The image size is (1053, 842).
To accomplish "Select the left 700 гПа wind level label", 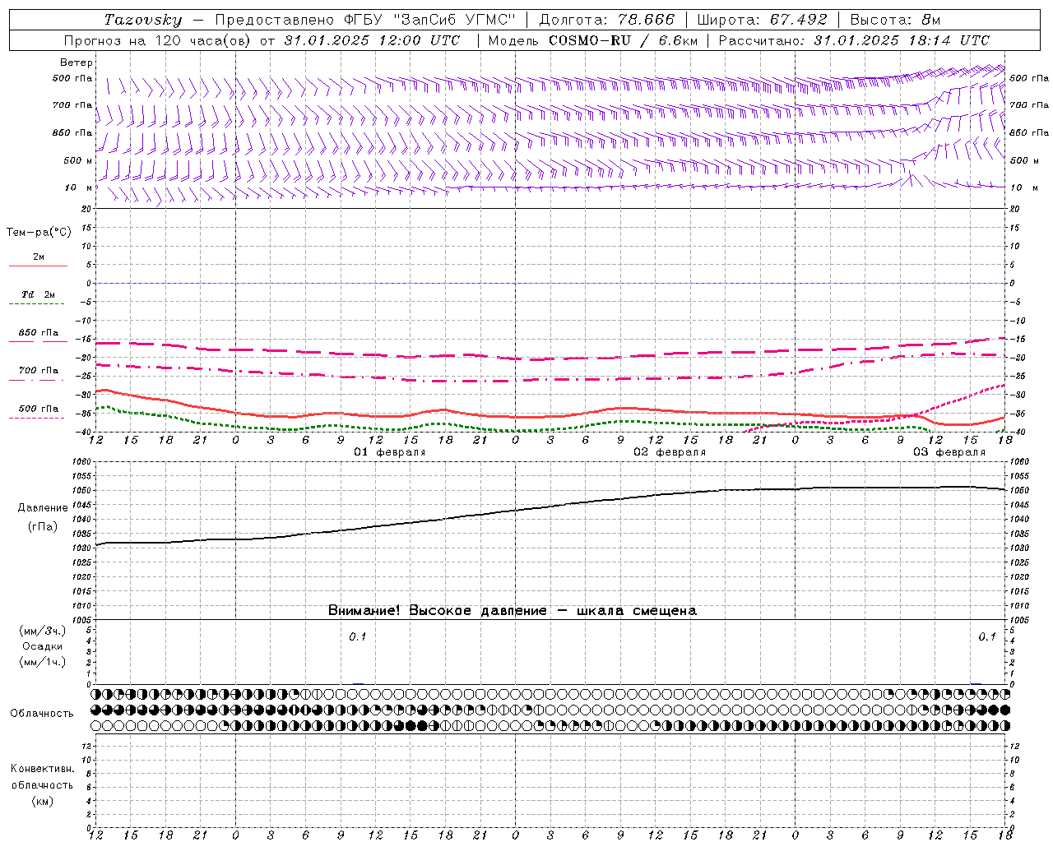I will (x=72, y=105).
